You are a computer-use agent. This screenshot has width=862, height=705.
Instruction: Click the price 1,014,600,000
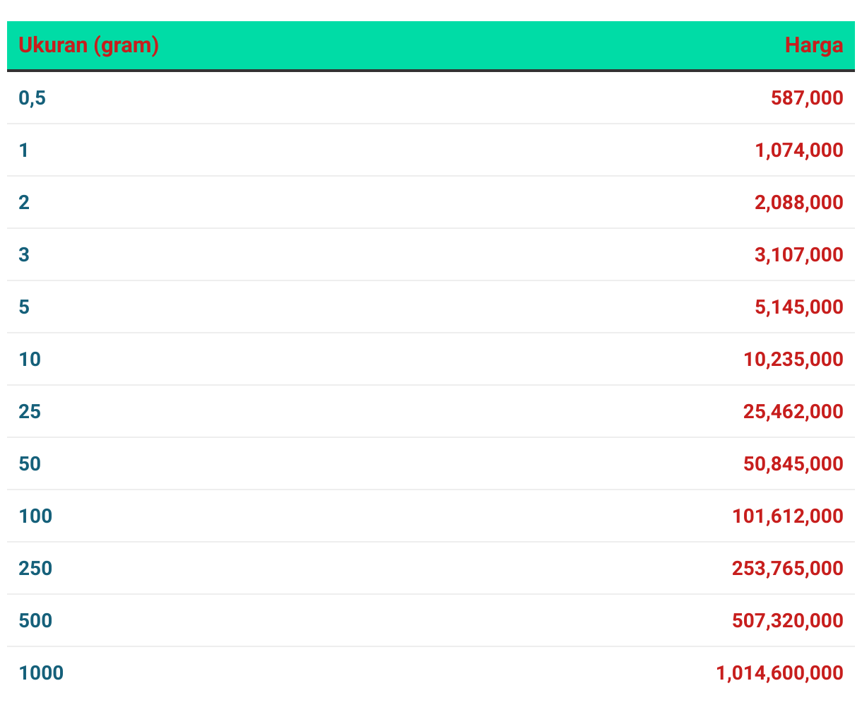coord(780,673)
